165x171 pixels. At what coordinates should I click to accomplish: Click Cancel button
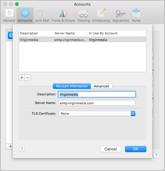point(111,149)
